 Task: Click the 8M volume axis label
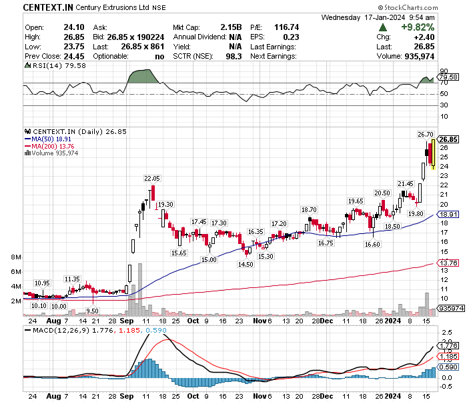pos(16,257)
